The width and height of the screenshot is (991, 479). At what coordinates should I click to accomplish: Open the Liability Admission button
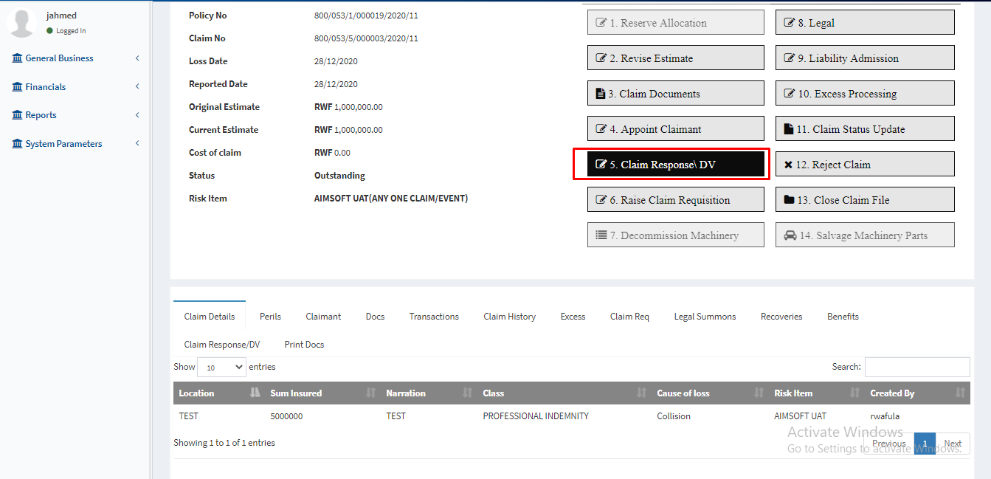tap(864, 58)
